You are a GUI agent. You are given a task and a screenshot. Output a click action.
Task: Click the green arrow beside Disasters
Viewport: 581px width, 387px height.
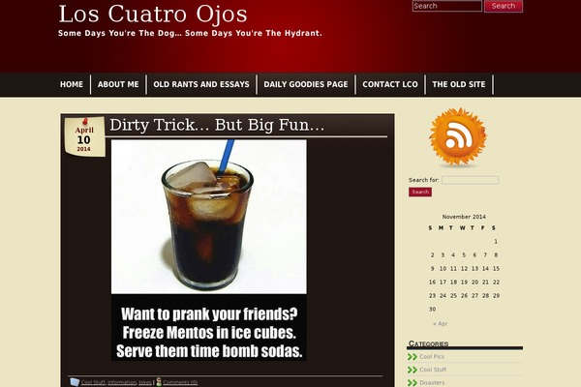[x=413, y=382]
